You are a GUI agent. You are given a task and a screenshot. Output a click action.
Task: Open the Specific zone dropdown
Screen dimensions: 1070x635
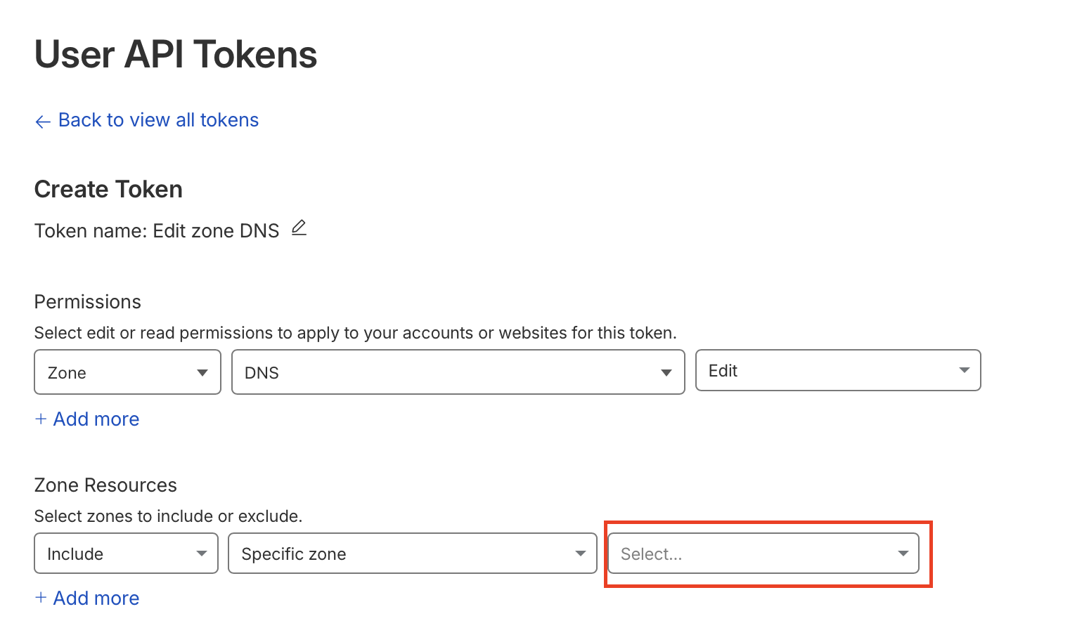412,554
